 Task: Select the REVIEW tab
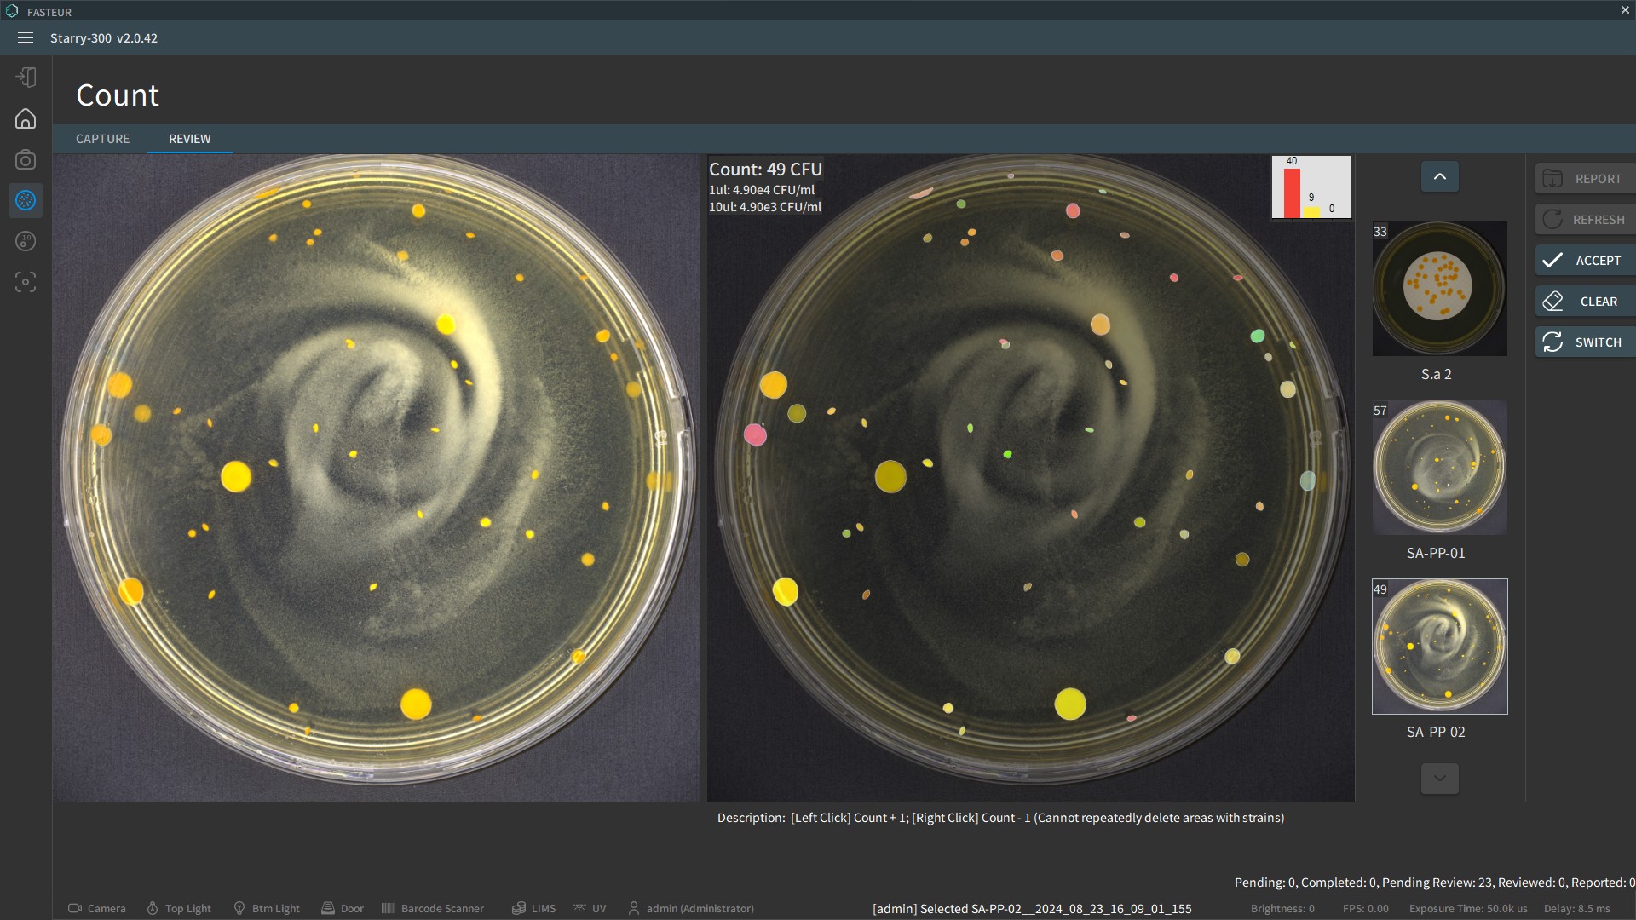189,139
